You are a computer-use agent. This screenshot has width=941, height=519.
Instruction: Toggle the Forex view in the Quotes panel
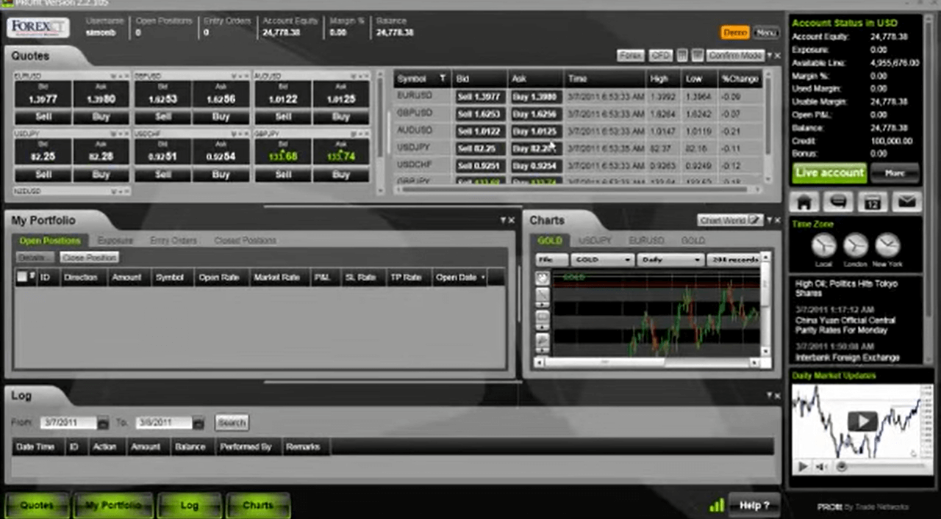tap(631, 55)
